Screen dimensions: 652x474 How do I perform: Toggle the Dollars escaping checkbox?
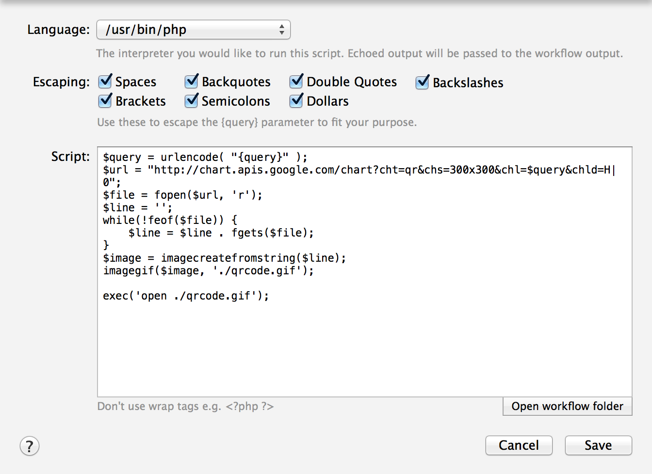(296, 101)
